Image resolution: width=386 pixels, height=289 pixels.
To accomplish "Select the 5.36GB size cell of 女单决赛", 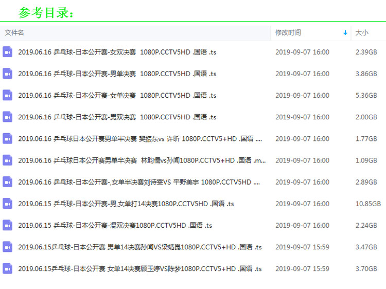I will [366, 95].
